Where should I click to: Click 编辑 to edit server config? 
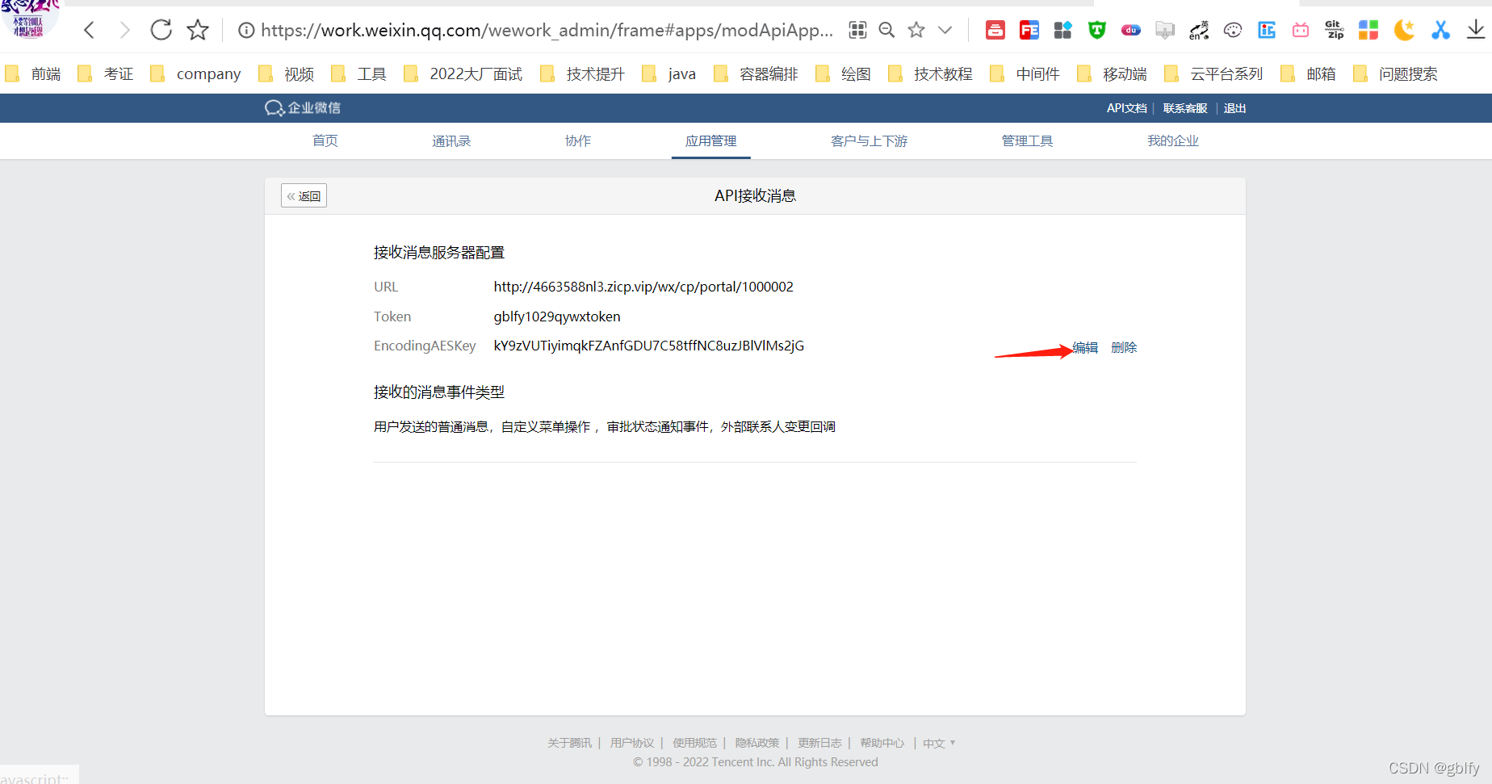[x=1085, y=347]
